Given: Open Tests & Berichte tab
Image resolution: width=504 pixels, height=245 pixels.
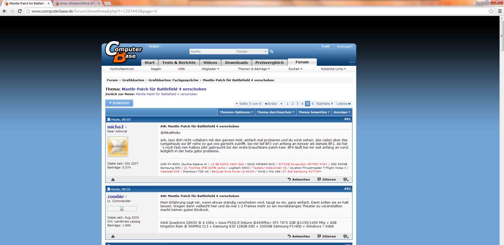Looking at the screenshot, I should (179, 63).
